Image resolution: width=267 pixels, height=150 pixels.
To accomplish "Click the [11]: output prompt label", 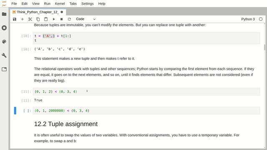I will (26, 100).
